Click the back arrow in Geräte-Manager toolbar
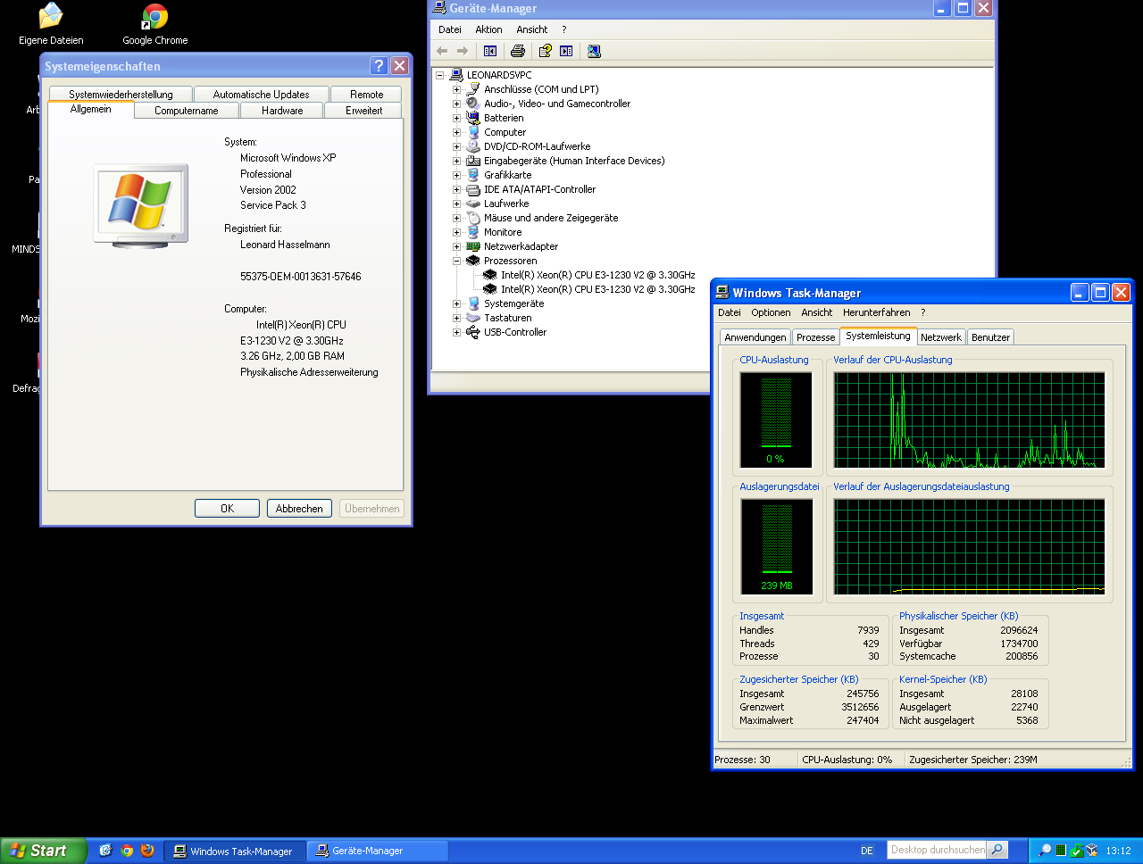1143x864 pixels. [x=442, y=51]
